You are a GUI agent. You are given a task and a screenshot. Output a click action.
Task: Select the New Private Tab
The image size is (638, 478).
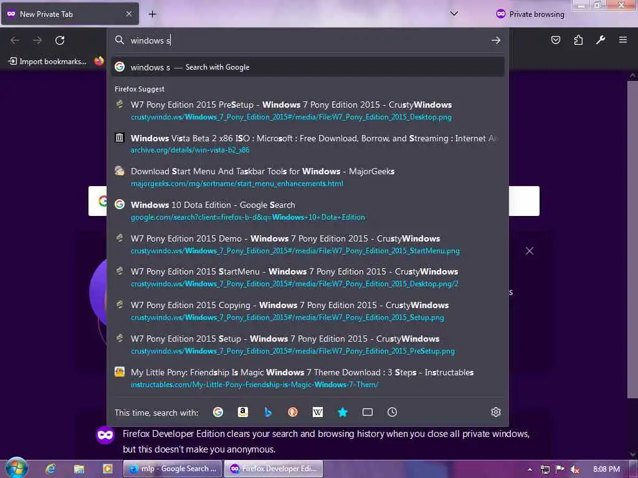click(x=70, y=14)
